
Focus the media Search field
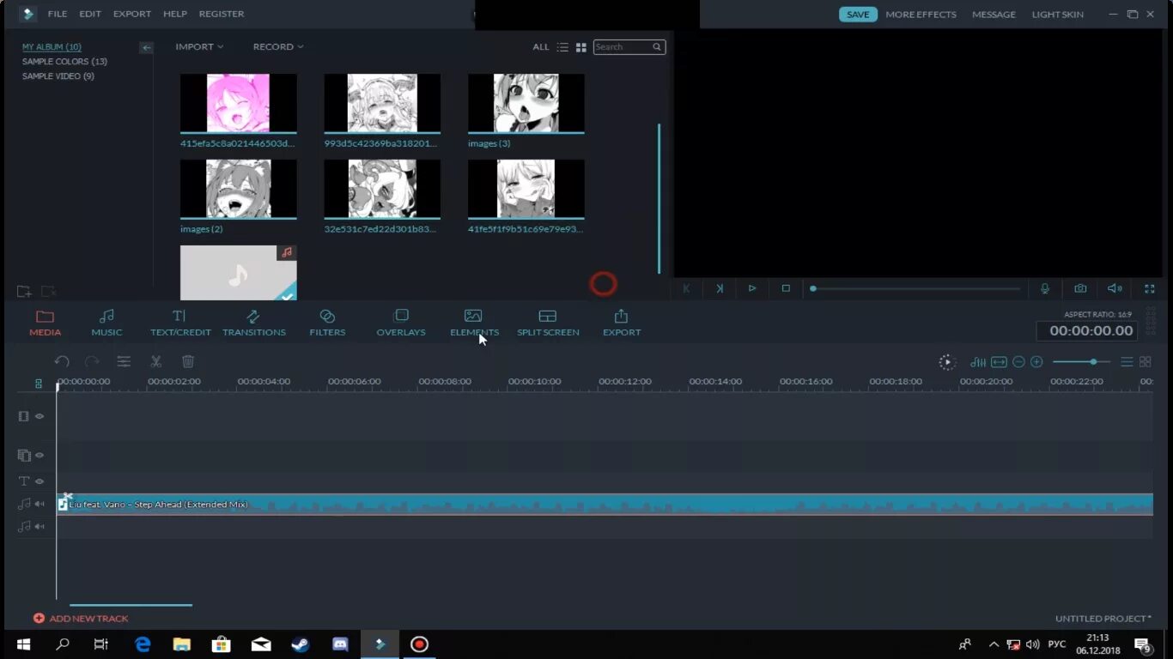(629, 47)
